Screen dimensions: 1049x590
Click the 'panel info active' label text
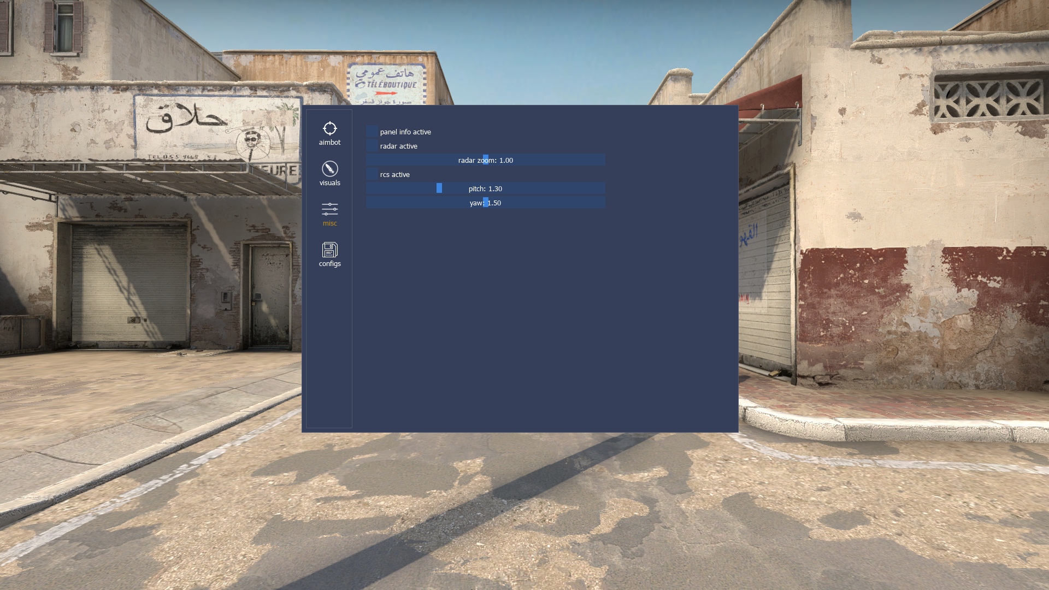point(405,132)
